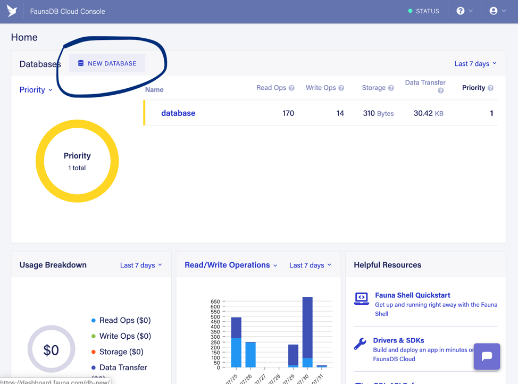Open the Databases Last 7 days dropdown
The image size is (518, 384).
click(475, 63)
